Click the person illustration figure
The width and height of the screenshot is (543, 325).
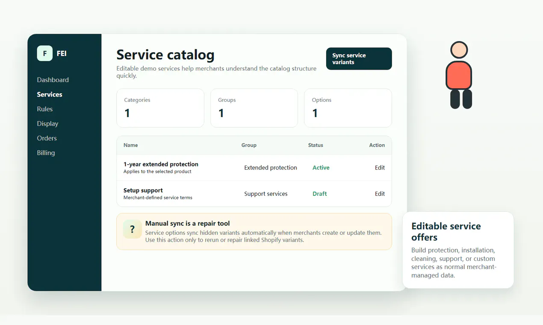[459, 75]
